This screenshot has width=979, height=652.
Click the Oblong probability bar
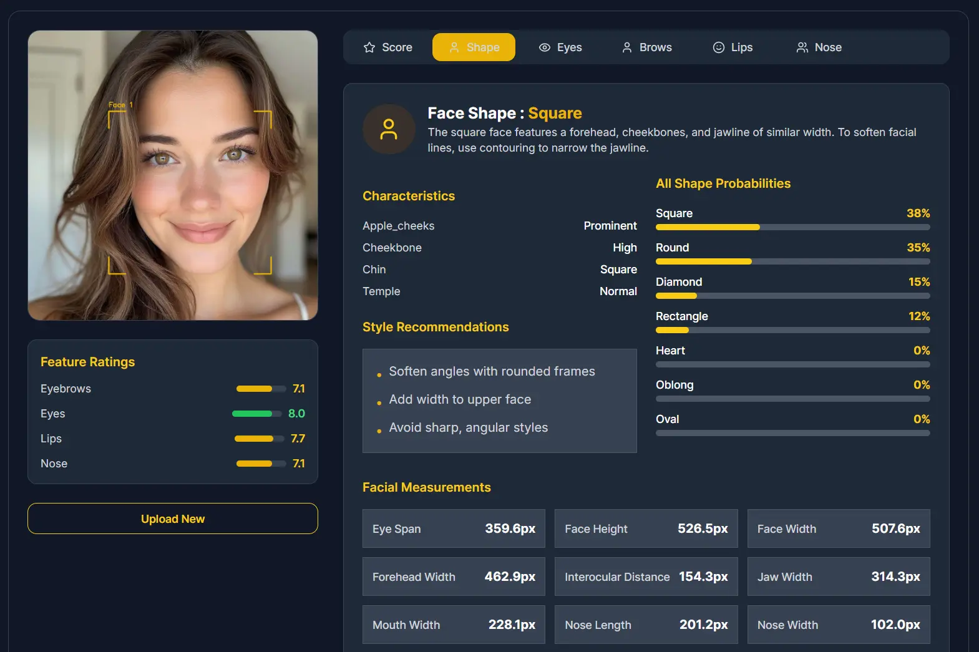click(x=792, y=399)
